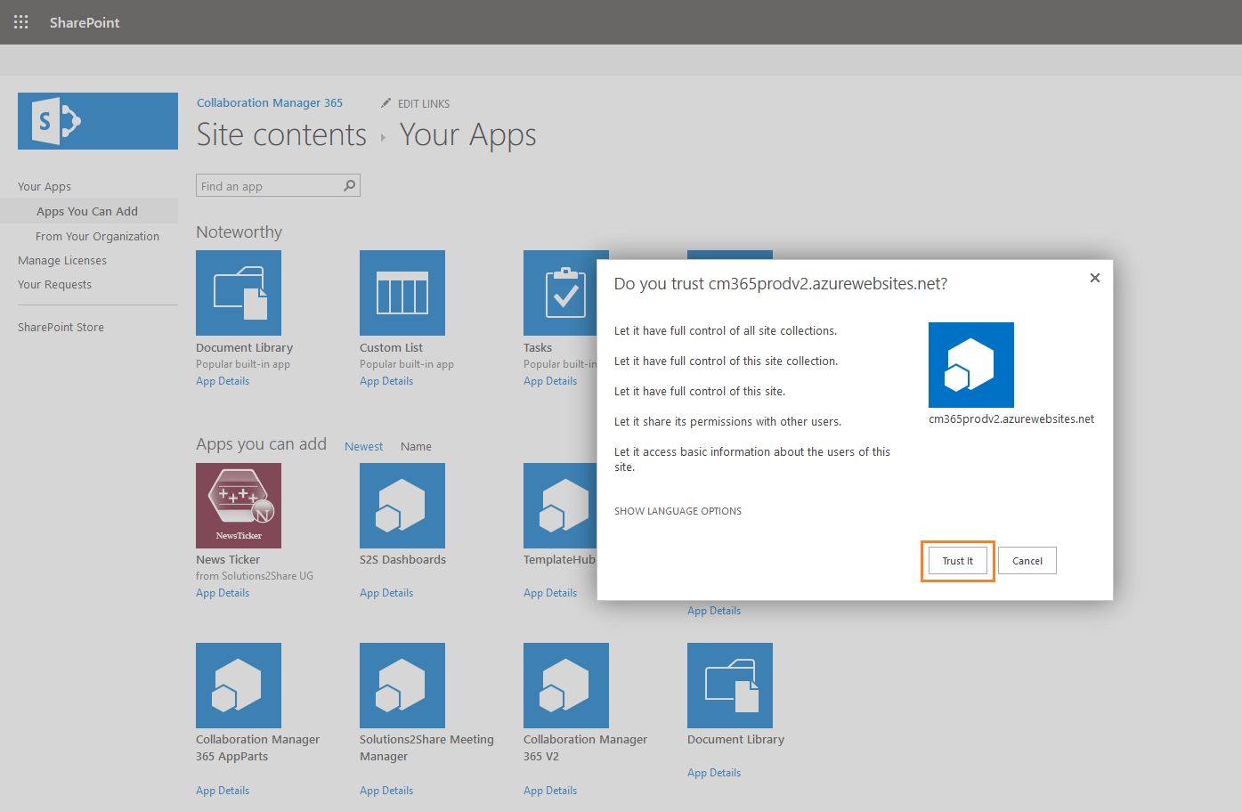Select the Solutions2Share Meeting Manager tile
Viewport: 1242px width, 812px height.
(402, 686)
